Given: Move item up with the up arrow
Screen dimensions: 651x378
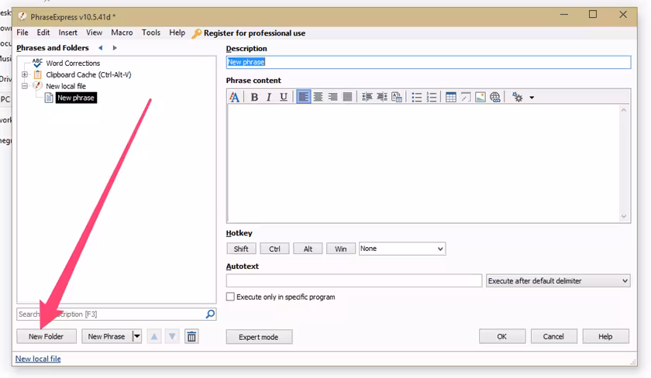Looking at the screenshot, I should point(154,336).
